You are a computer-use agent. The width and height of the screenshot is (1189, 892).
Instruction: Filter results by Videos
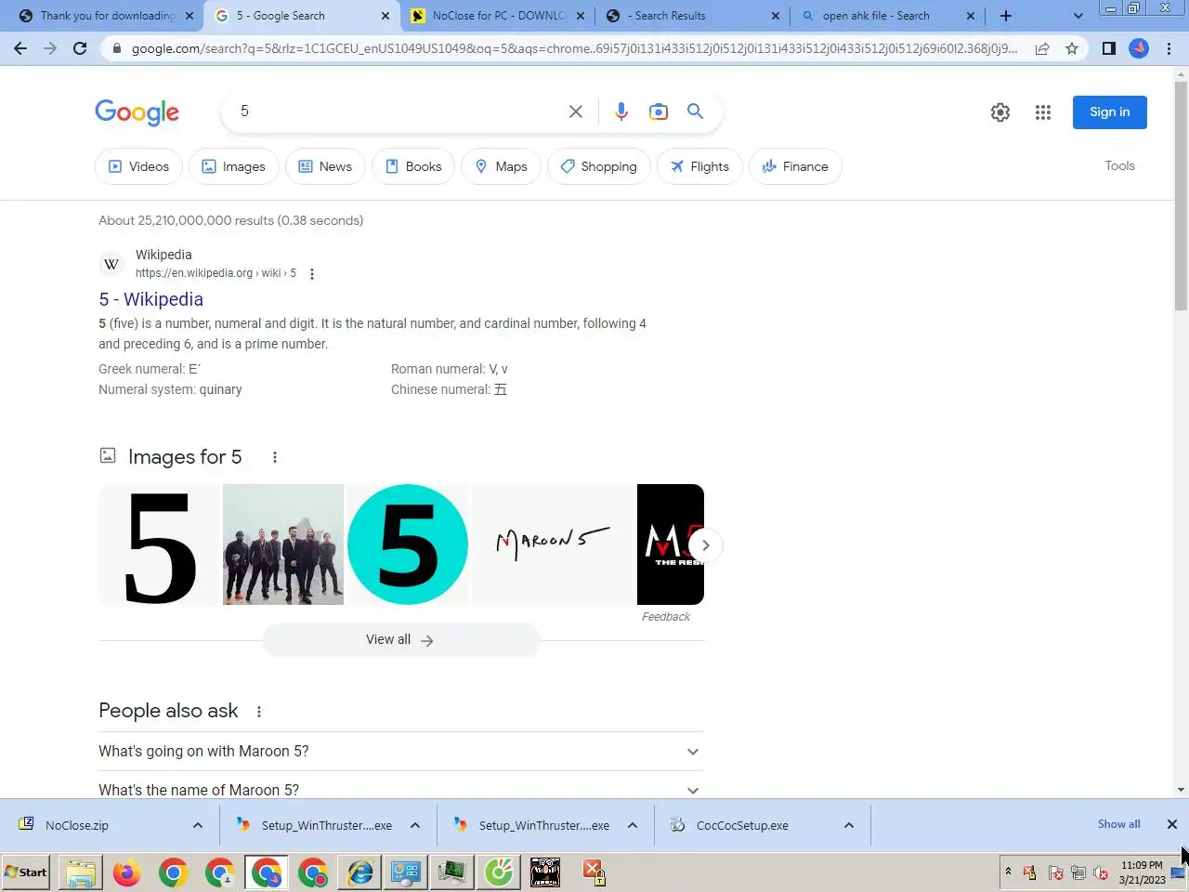pos(138,166)
